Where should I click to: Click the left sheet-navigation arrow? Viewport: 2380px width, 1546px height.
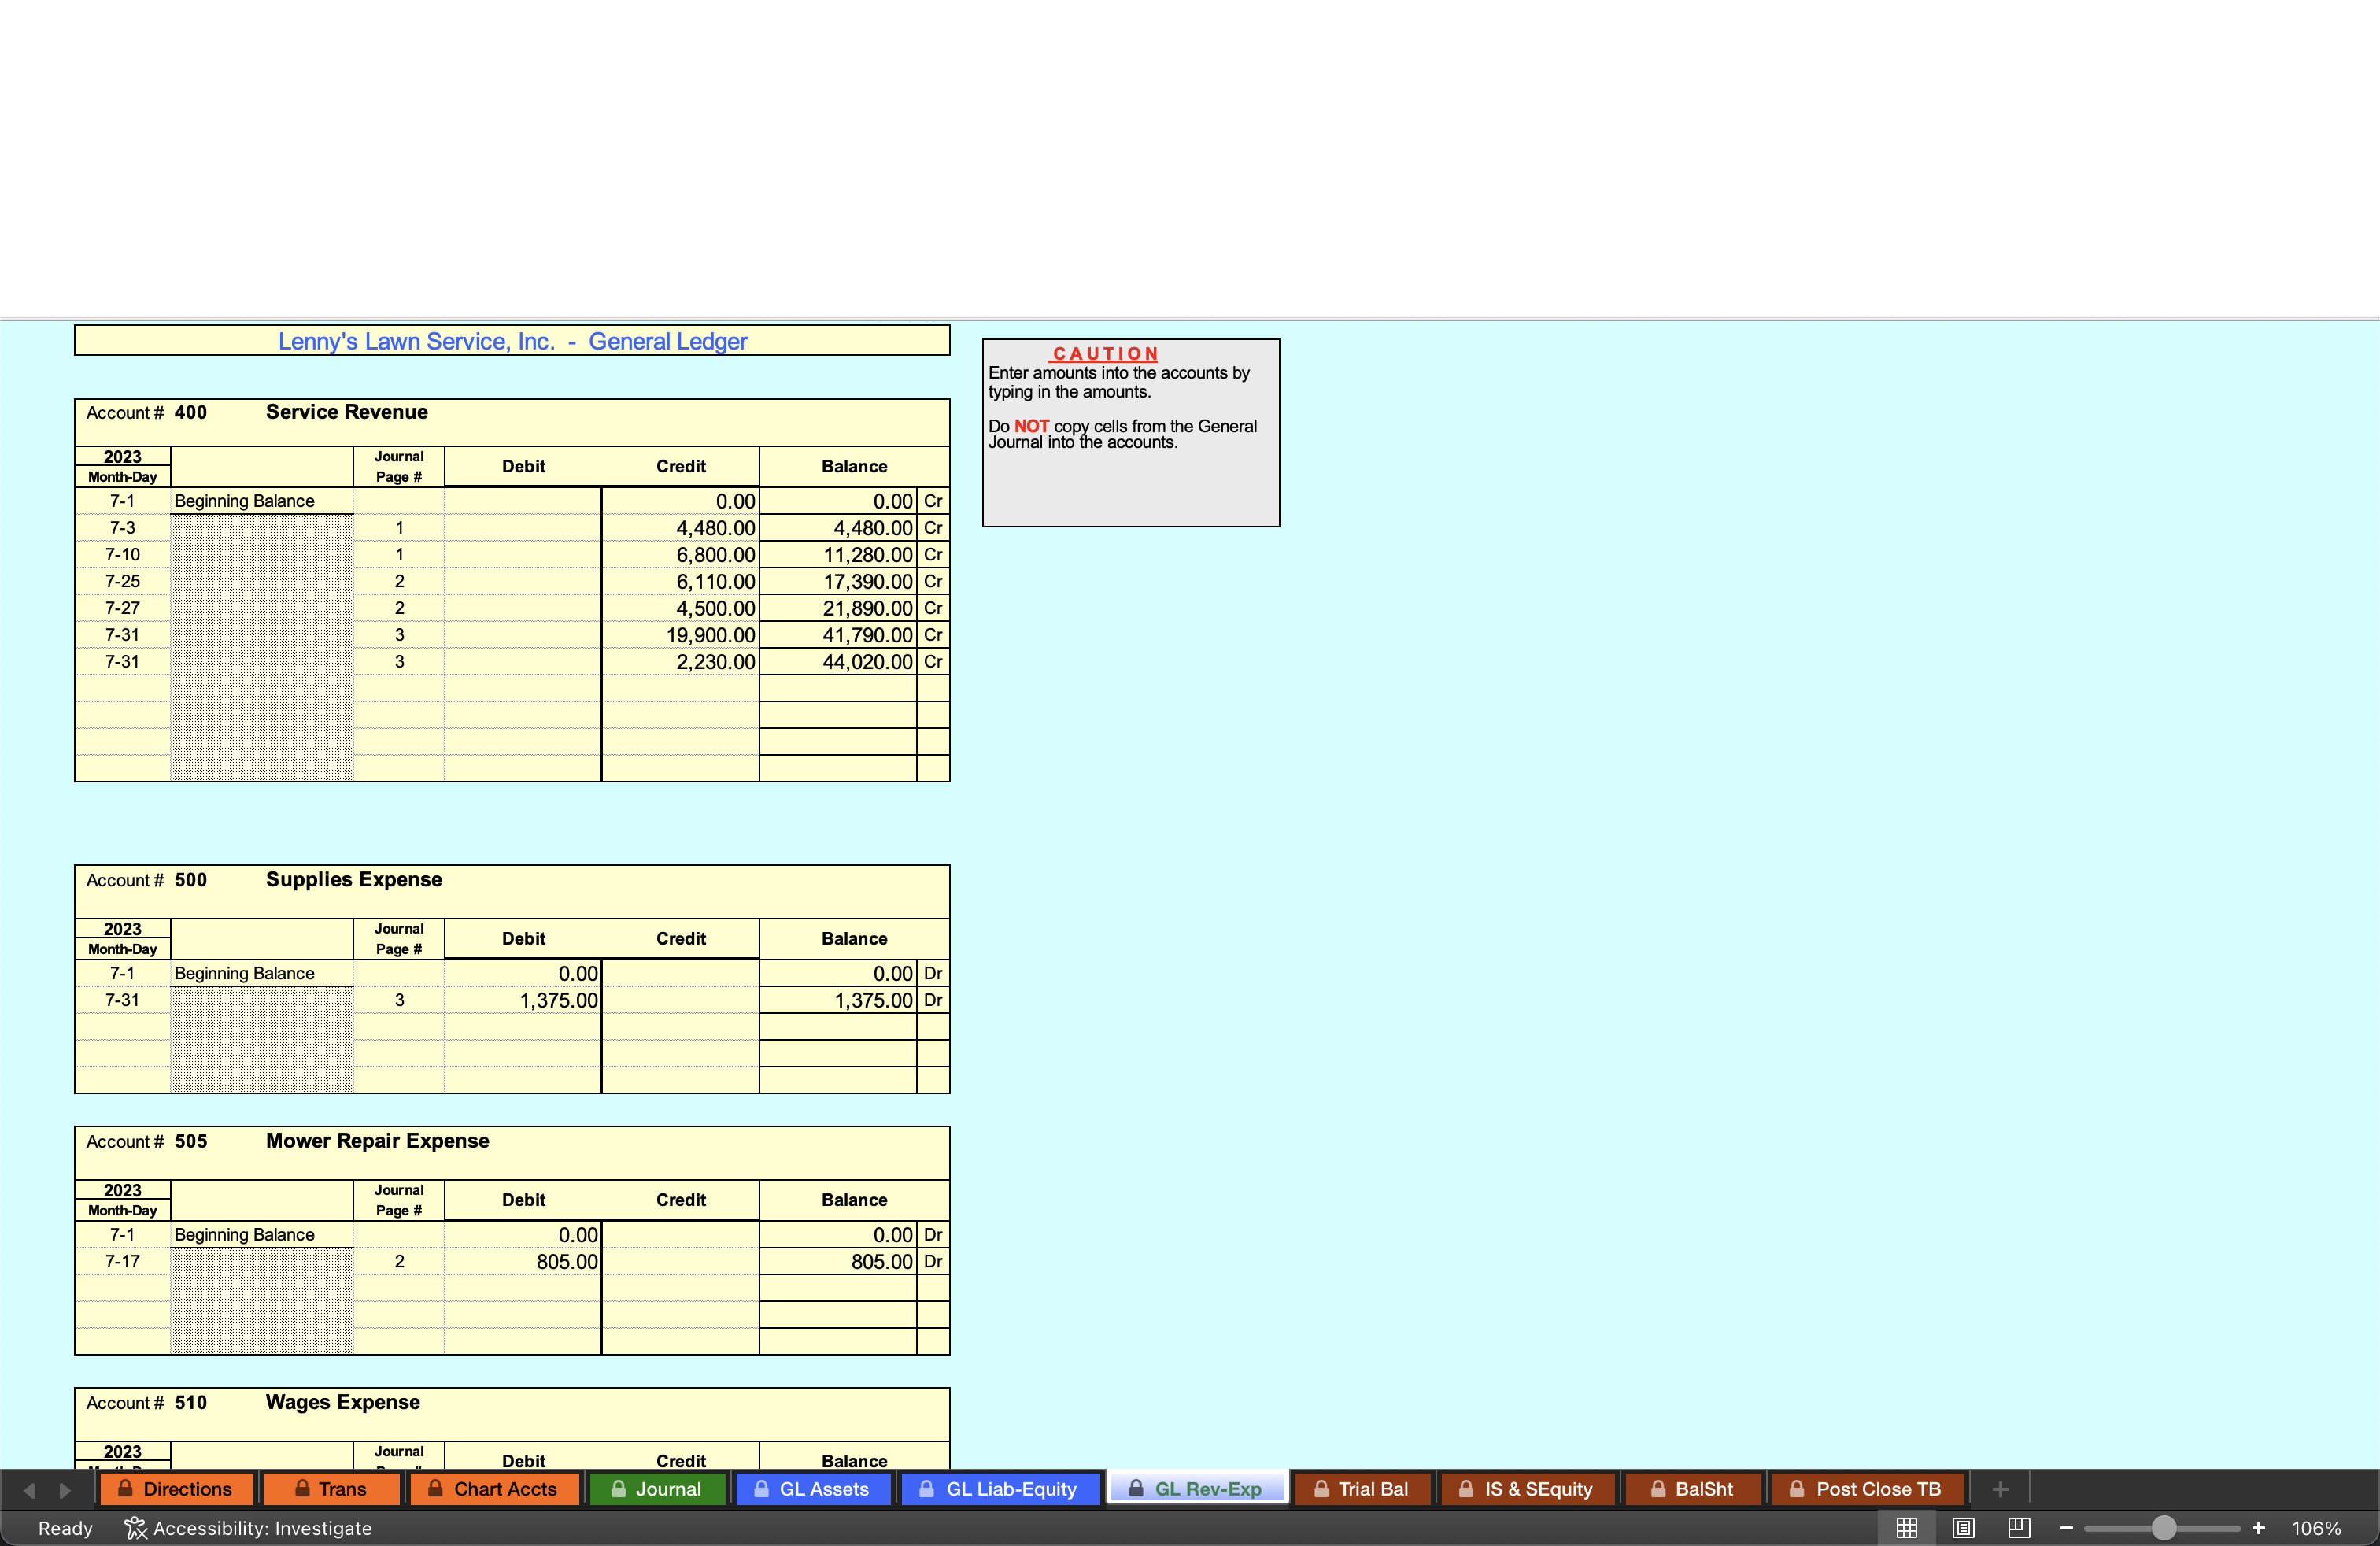tap(28, 1489)
